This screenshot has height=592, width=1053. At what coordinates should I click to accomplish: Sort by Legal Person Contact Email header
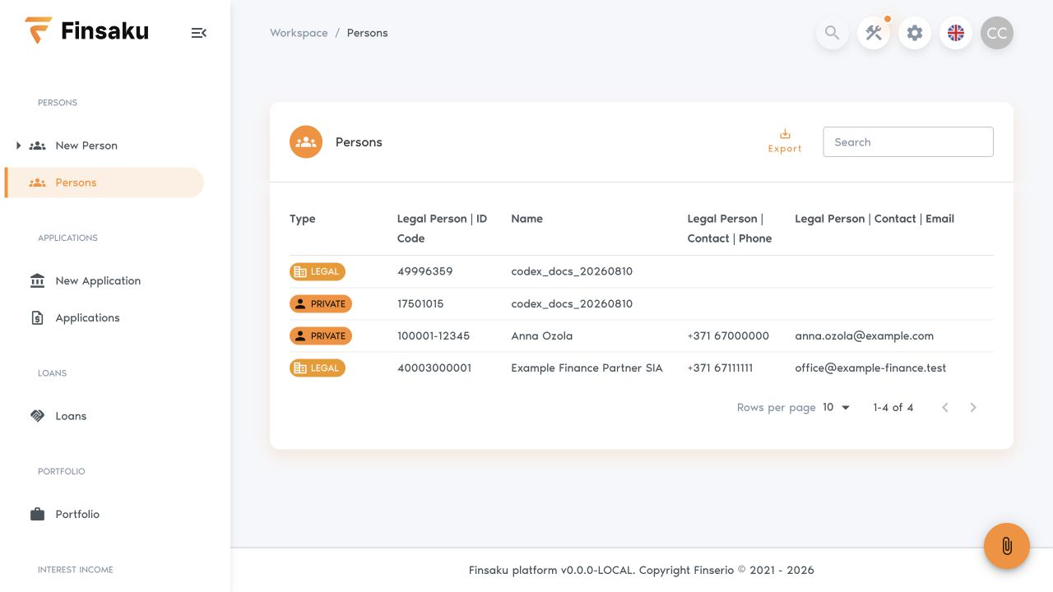click(874, 219)
